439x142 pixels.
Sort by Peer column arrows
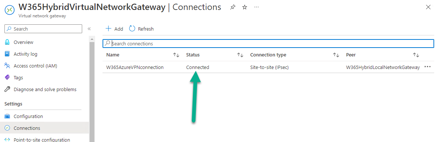(x=416, y=55)
